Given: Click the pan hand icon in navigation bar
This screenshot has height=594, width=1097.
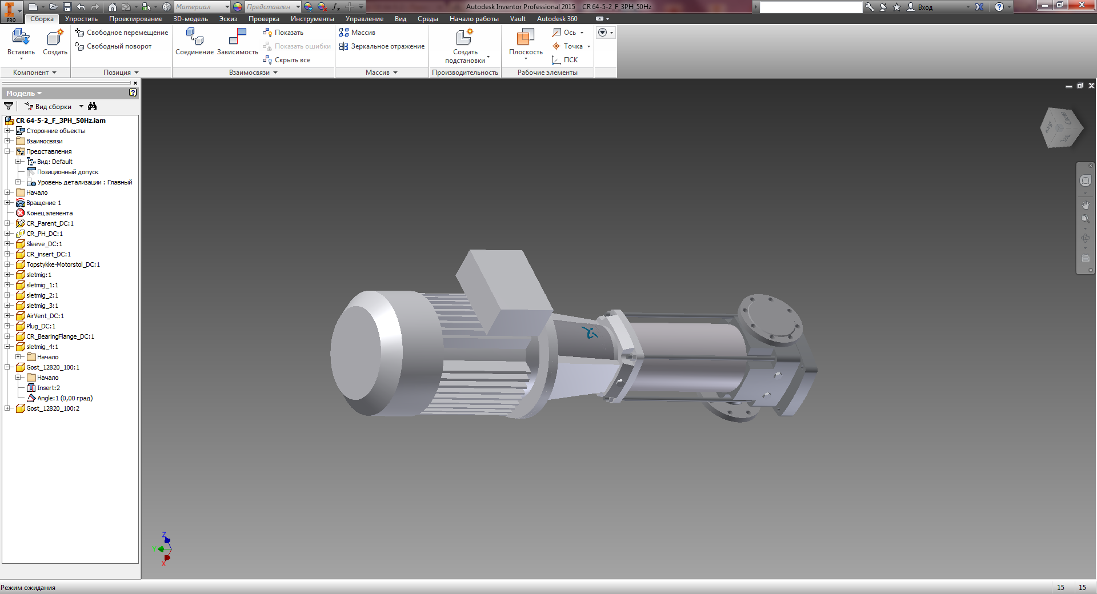Looking at the screenshot, I should point(1086,204).
